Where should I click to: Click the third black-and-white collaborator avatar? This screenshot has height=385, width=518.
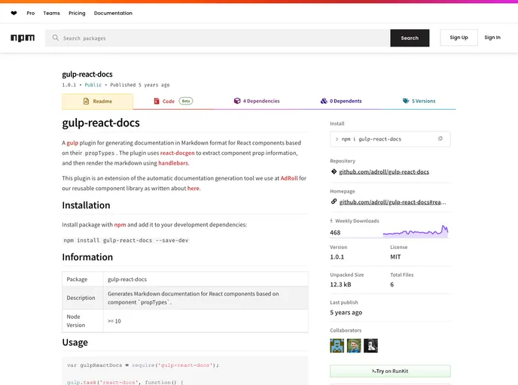coord(370,346)
